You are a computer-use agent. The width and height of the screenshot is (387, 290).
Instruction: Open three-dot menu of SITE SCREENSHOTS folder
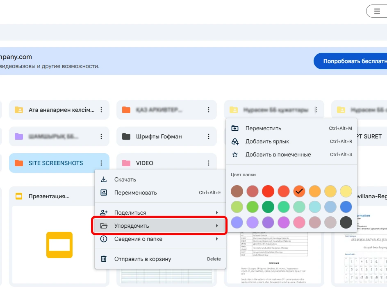click(x=101, y=163)
